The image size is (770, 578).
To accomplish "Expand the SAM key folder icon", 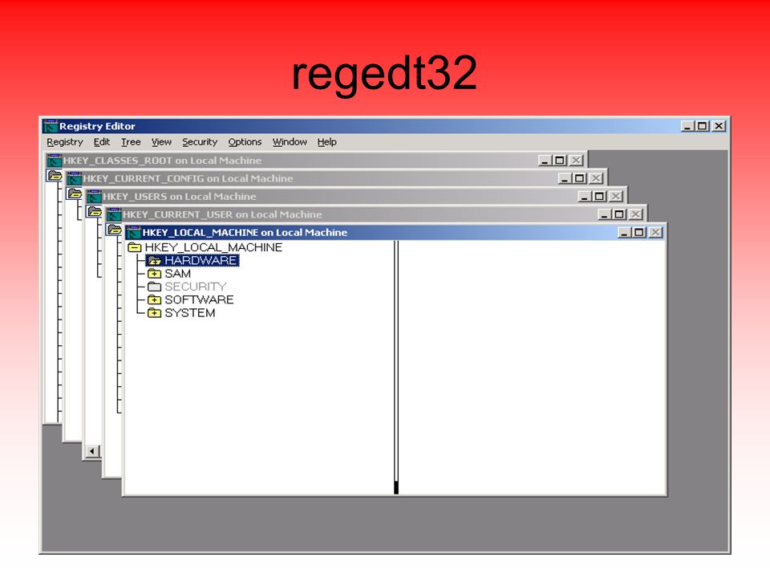I will pos(154,274).
